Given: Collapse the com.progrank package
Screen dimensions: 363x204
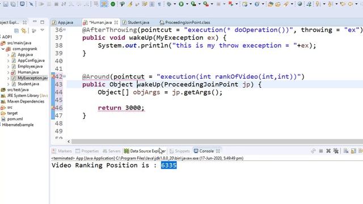Looking at the screenshot, I should coord(3,49).
